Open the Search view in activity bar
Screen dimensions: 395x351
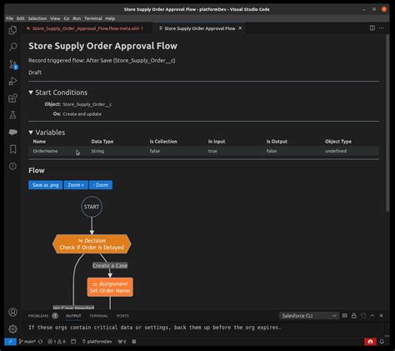12,47
